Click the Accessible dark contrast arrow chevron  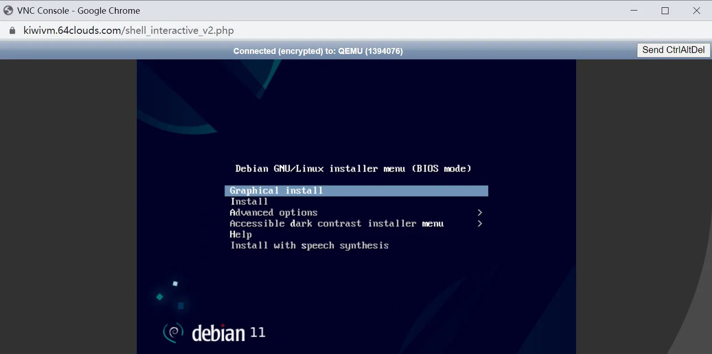coord(480,223)
